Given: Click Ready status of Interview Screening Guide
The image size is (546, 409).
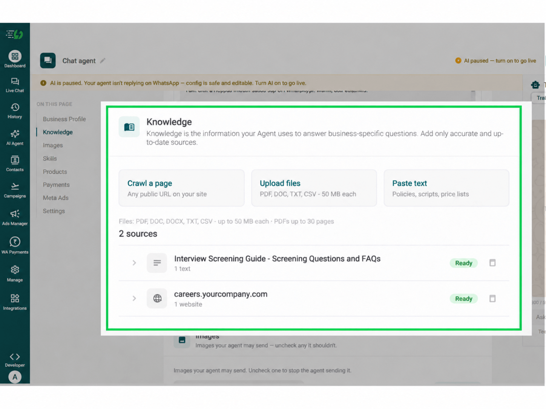Looking at the screenshot, I should coord(463,263).
